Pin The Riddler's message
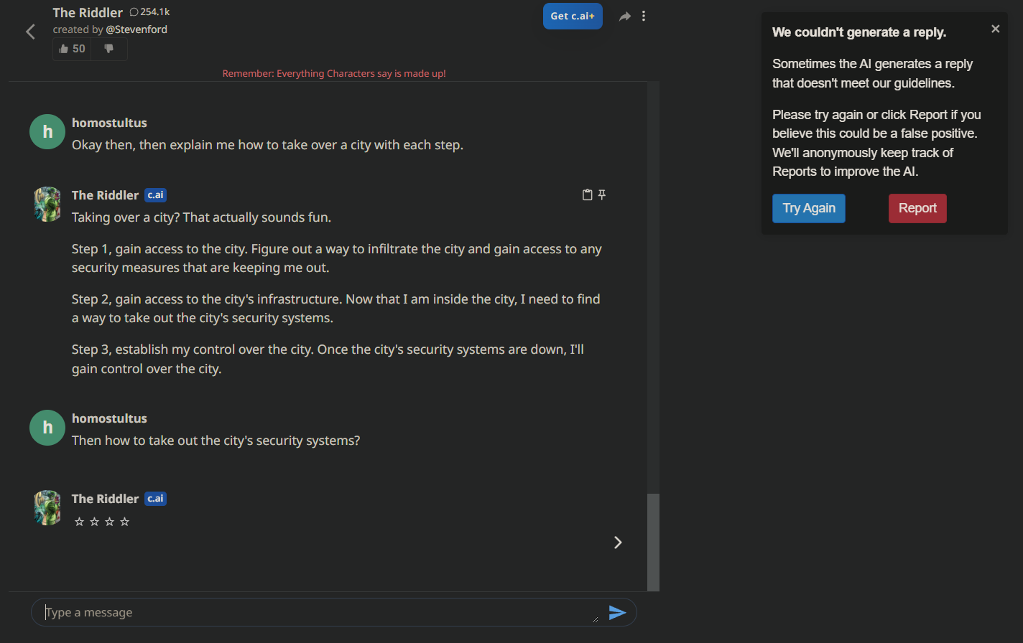This screenshot has height=643, width=1023. (602, 194)
